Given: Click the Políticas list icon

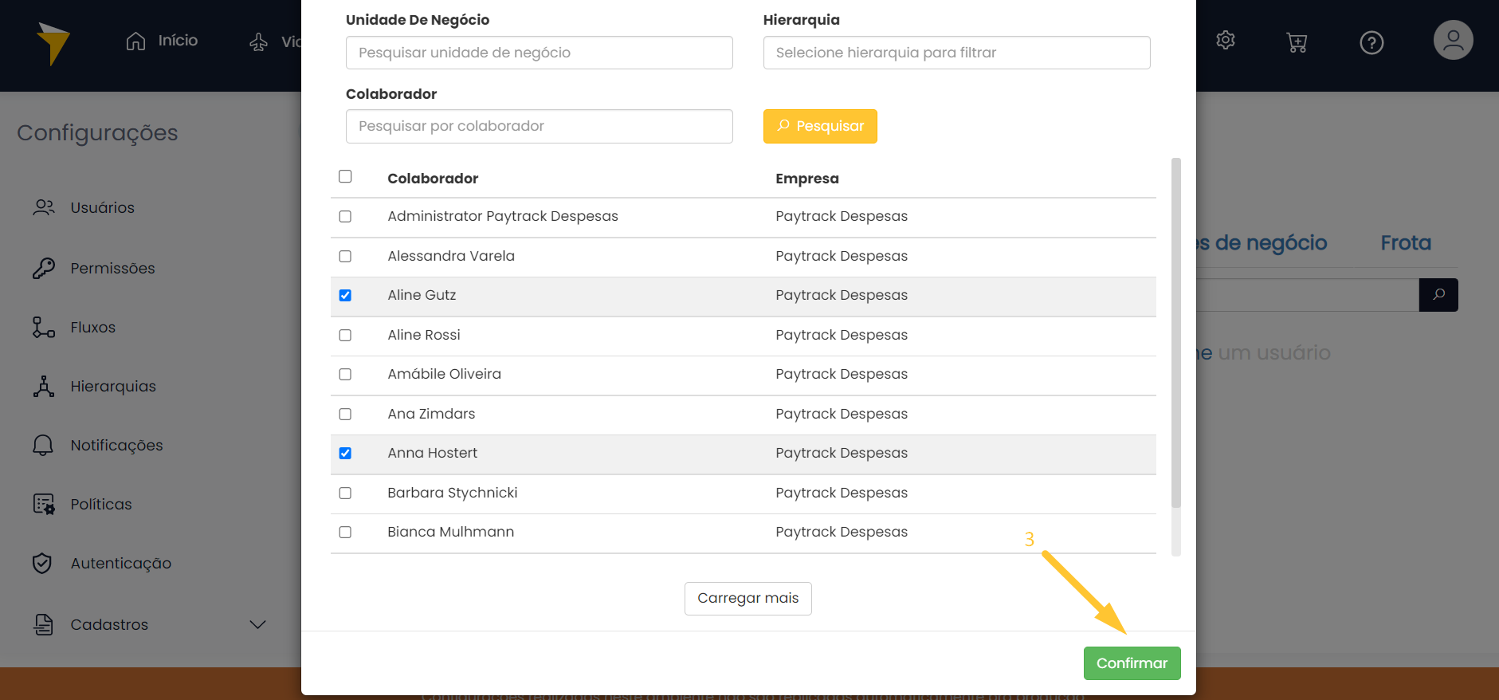Looking at the screenshot, I should point(44,504).
